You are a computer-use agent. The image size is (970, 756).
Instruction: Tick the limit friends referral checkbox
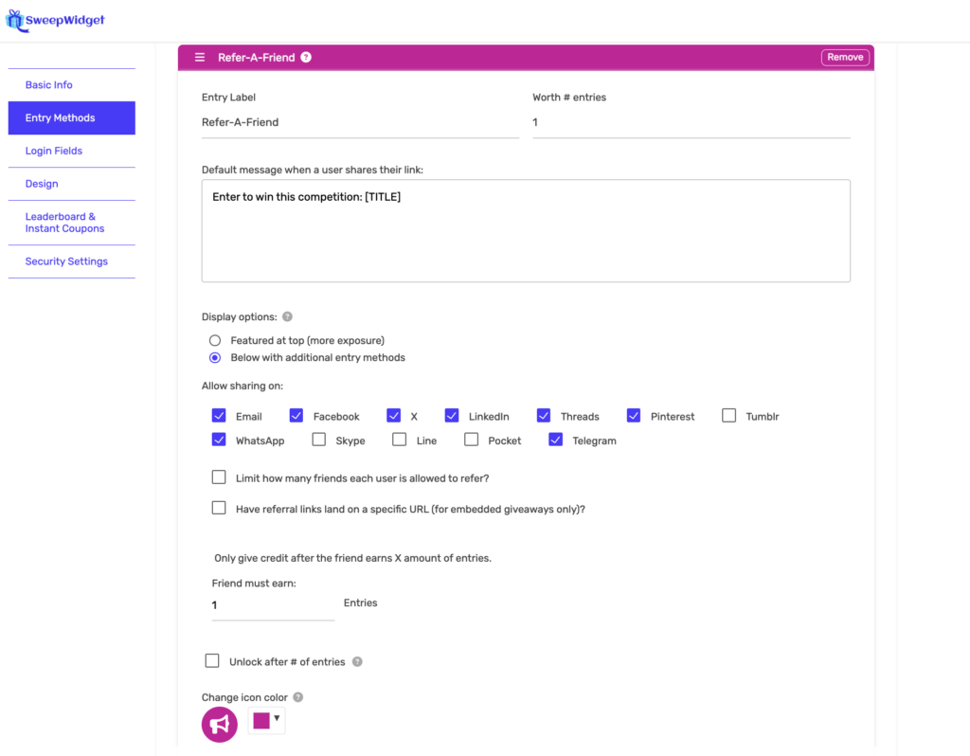click(219, 477)
